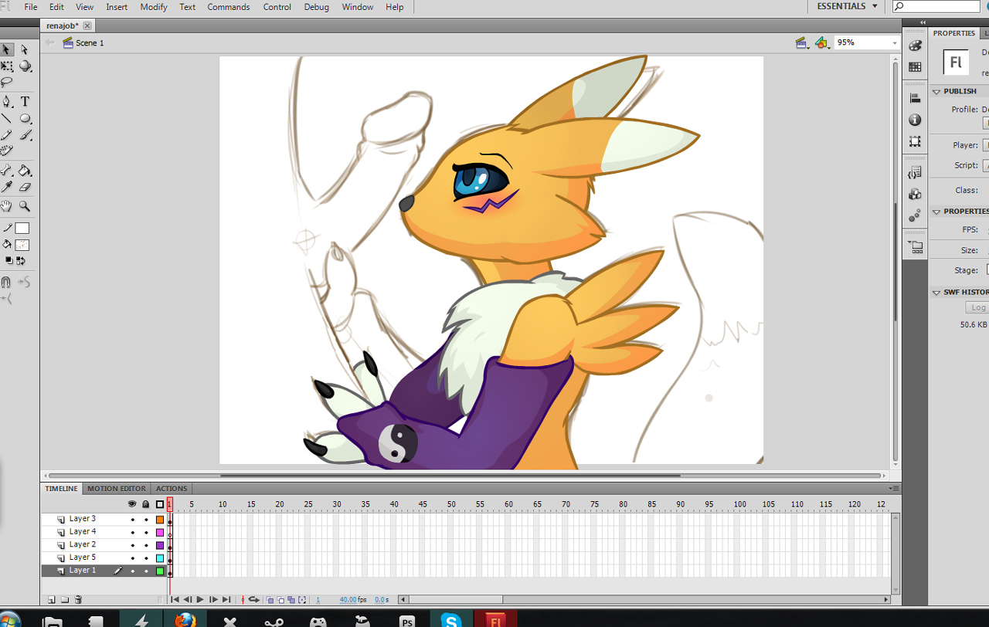
Task: Toggle visibility of Layer 4
Action: [132, 532]
